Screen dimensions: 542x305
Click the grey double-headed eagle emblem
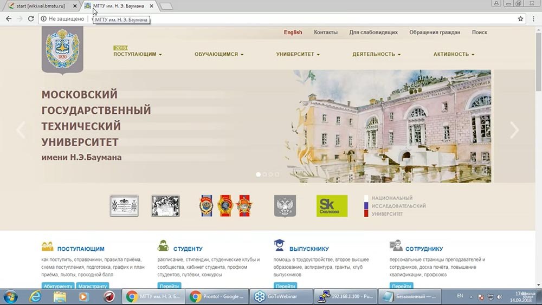click(285, 206)
